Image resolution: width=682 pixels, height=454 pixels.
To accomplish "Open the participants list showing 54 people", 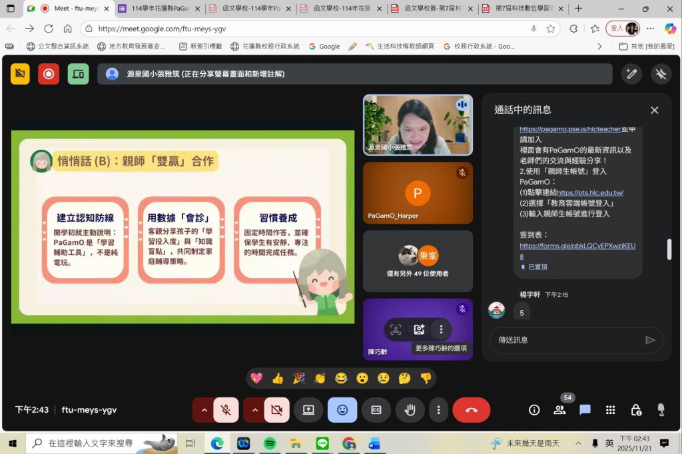I will coord(559,410).
